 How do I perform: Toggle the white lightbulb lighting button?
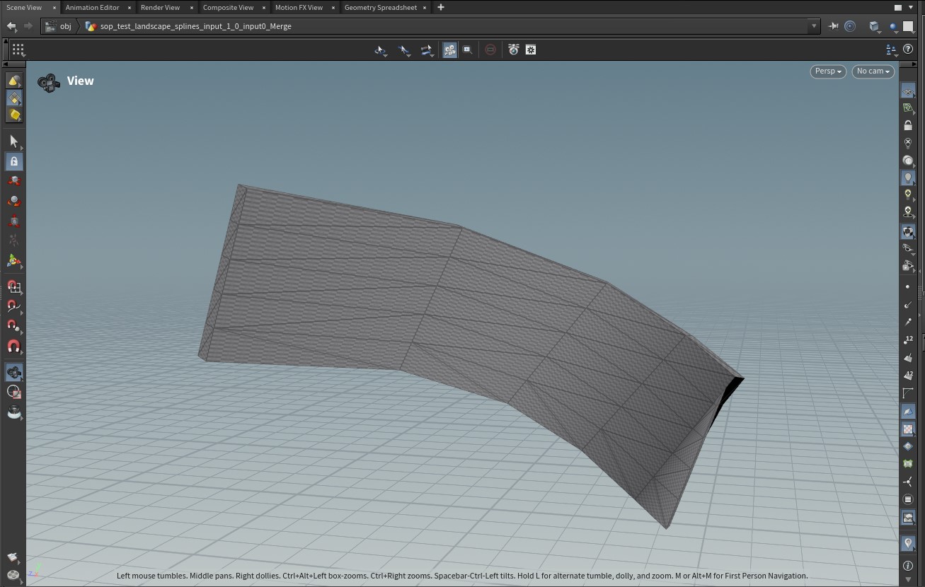908,178
